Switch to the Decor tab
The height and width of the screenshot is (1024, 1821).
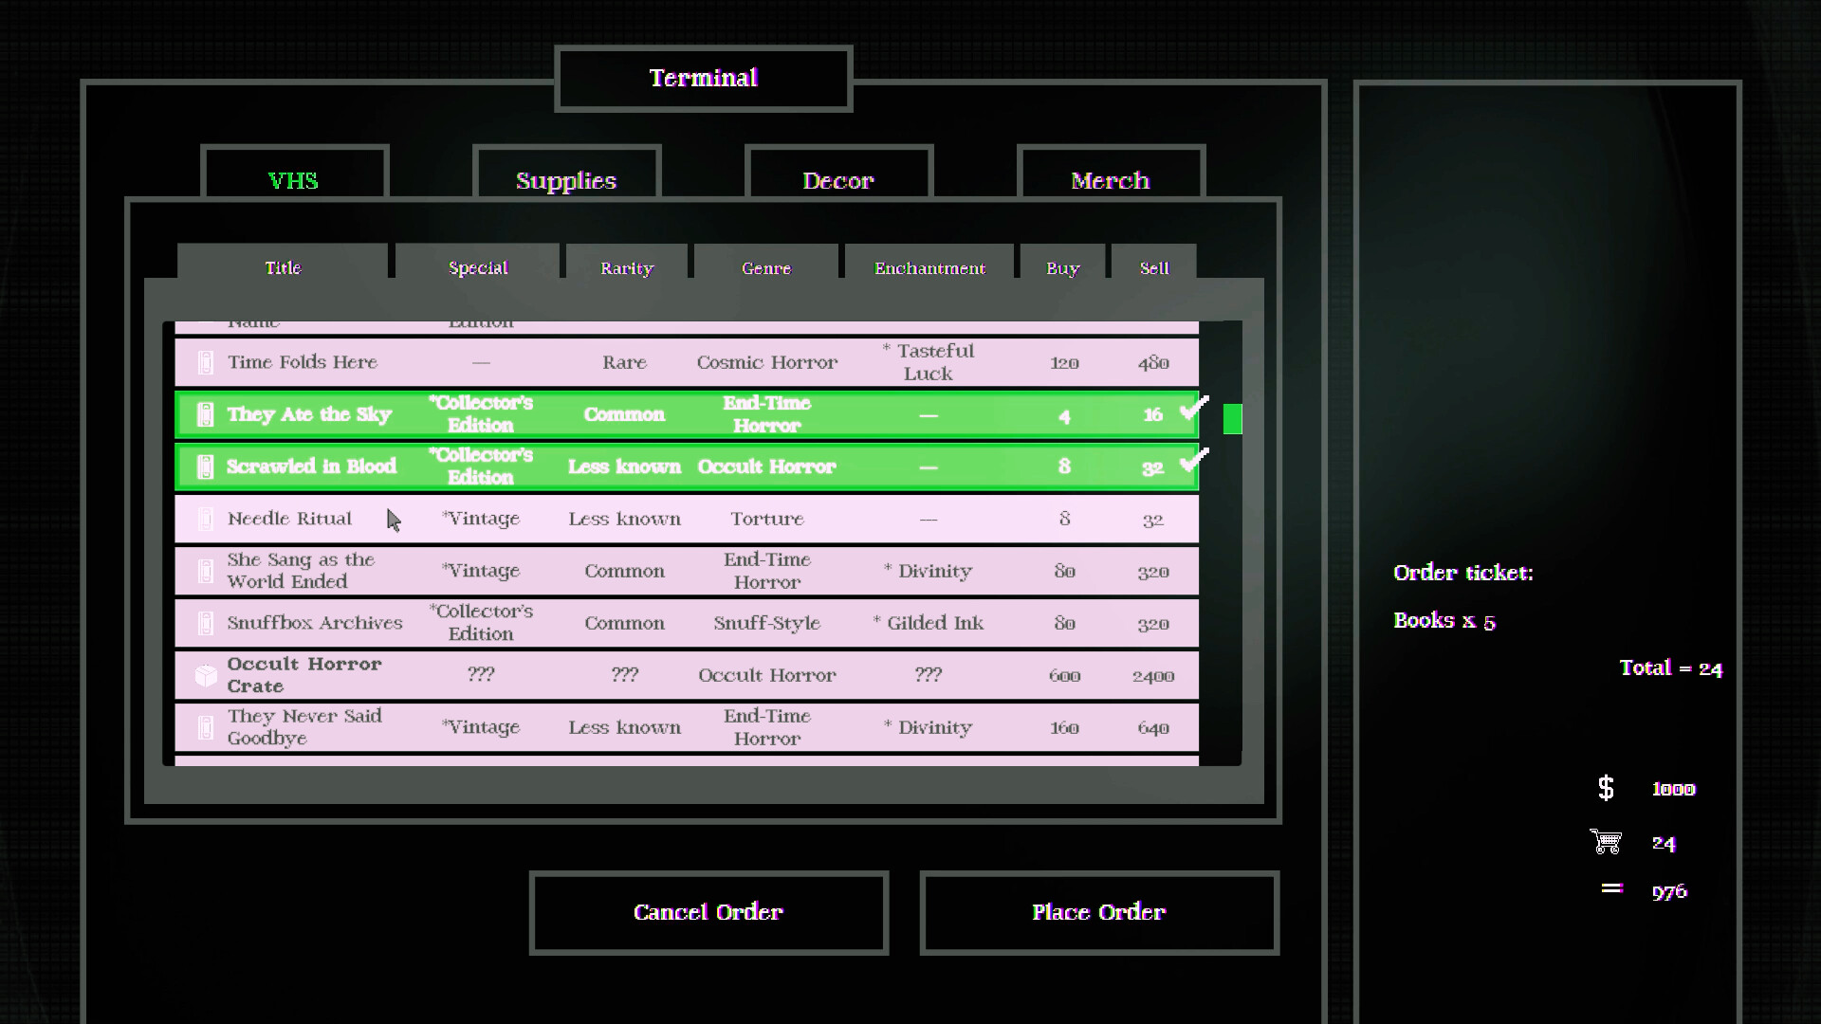point(838,180)
